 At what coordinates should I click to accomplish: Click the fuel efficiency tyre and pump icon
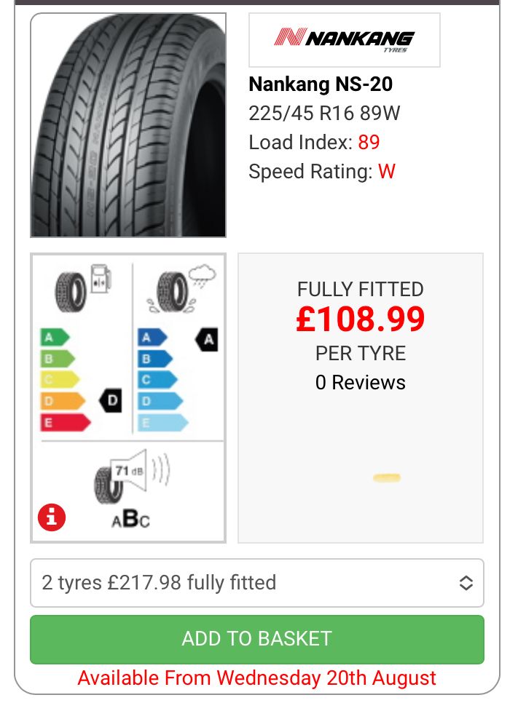82,287
